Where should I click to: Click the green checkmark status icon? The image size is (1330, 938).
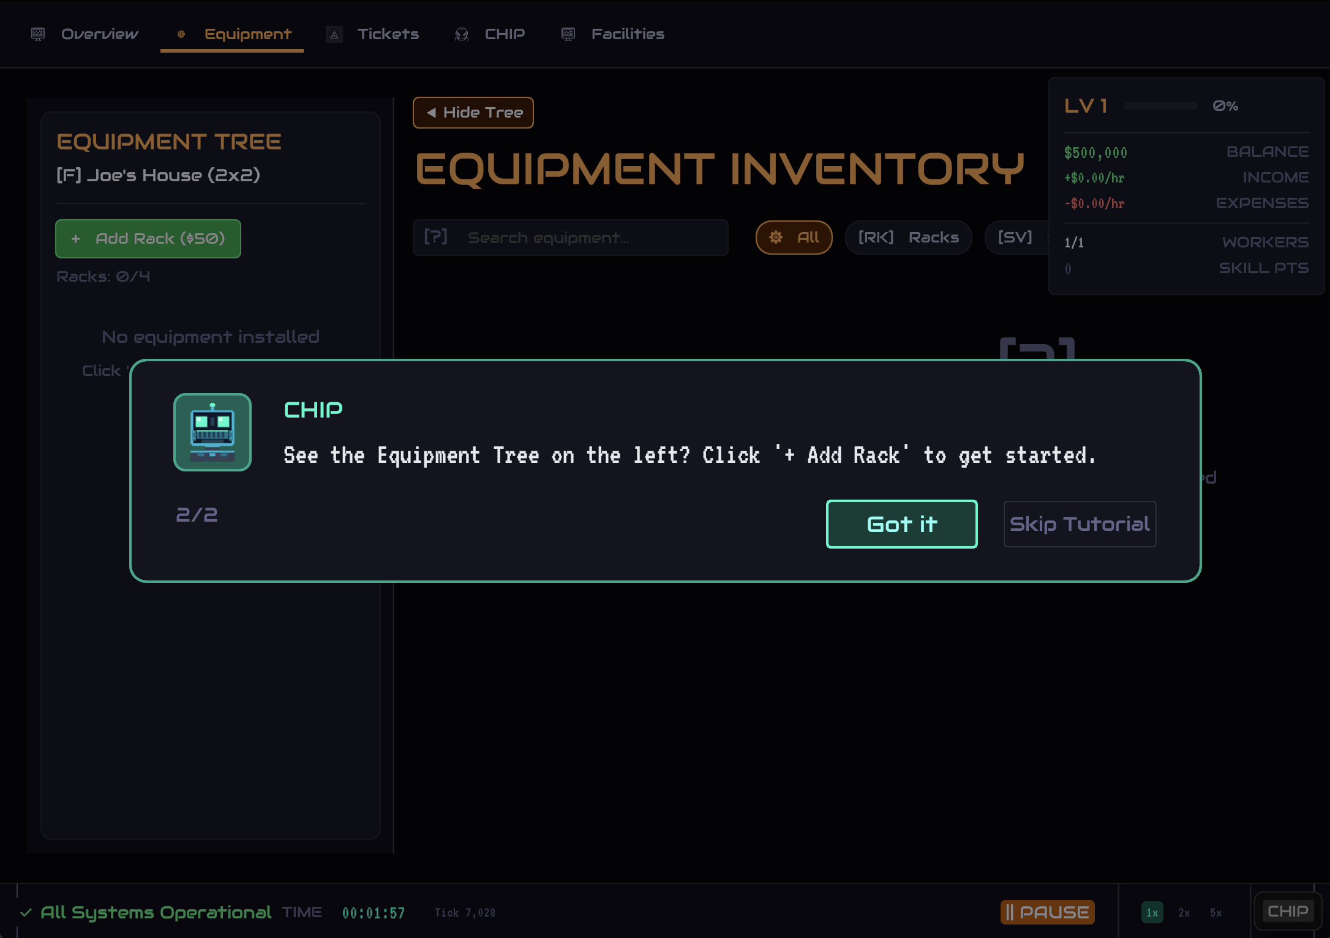(26, 913)
